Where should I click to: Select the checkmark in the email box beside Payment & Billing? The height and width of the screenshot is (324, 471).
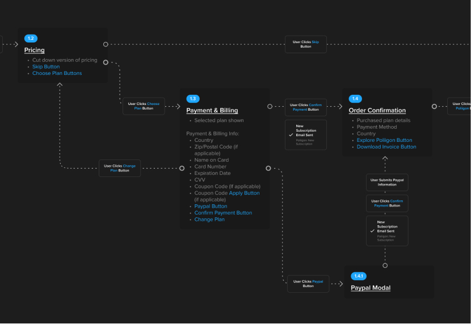pyautogui.click(x=291, y=135)
